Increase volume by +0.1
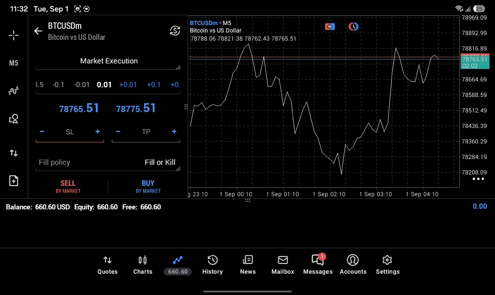Image resolution: width=495 pixels, height=295 pixels. point(154,85)
